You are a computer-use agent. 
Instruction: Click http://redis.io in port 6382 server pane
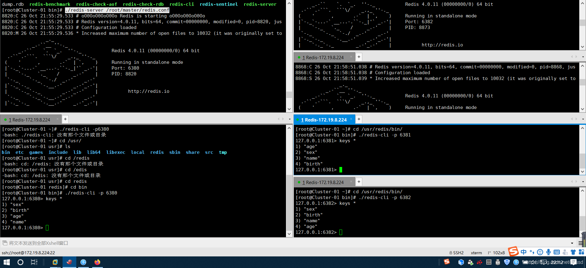tap(442, 45)
